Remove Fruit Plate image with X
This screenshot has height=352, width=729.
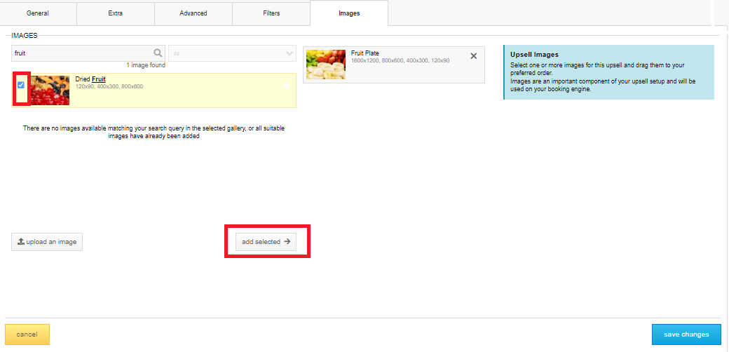tap(474, 56)
